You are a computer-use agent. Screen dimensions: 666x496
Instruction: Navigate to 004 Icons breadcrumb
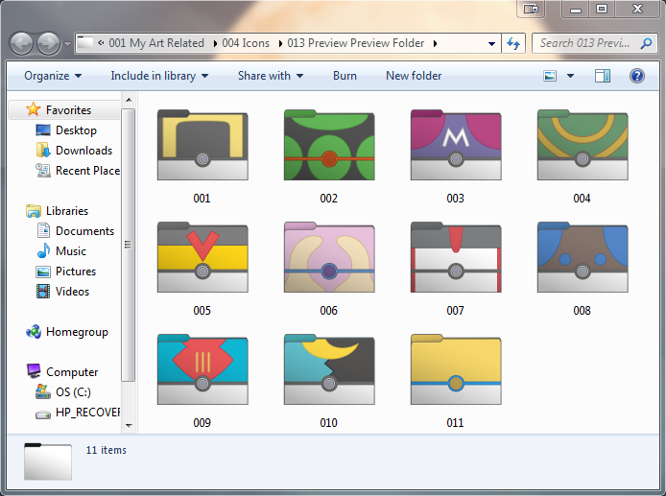click(x=246, y=43)
